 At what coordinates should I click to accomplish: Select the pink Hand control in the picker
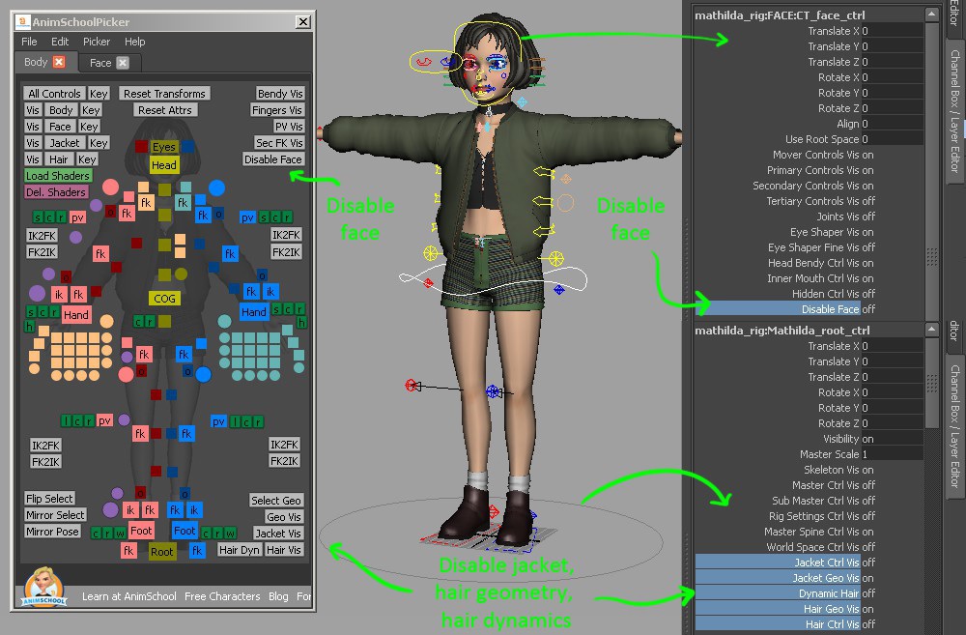(x=76, y=314)
